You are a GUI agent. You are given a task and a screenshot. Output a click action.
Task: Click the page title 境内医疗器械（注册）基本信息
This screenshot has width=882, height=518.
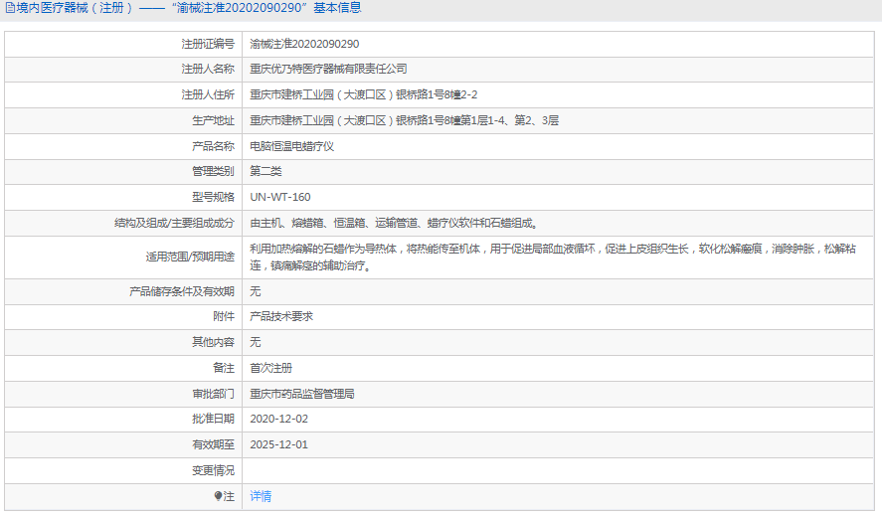click(189, 8)
